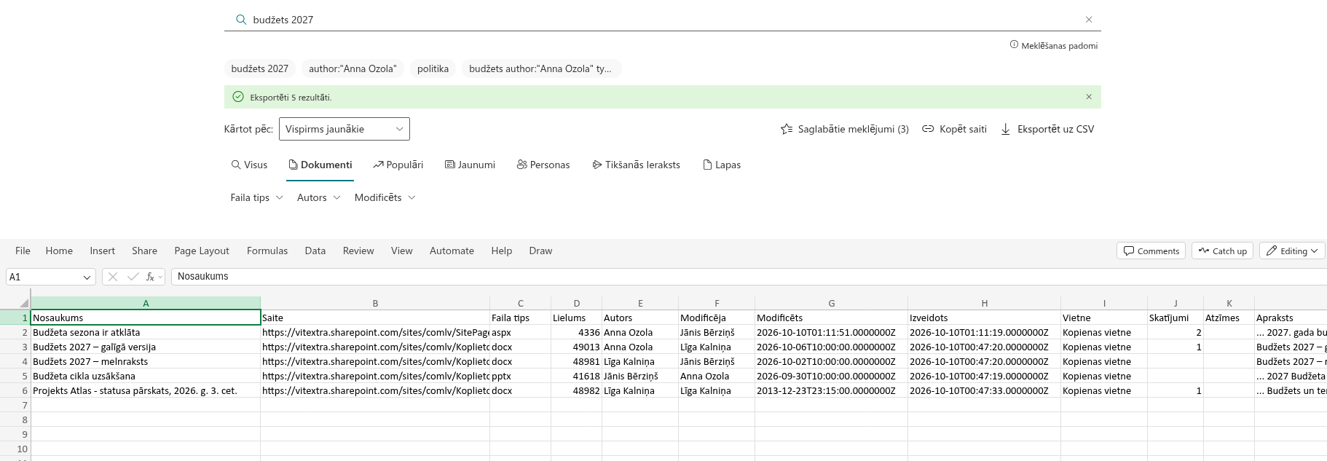
Task: Switch to the Lapas tab
Action: coord(722,165)
